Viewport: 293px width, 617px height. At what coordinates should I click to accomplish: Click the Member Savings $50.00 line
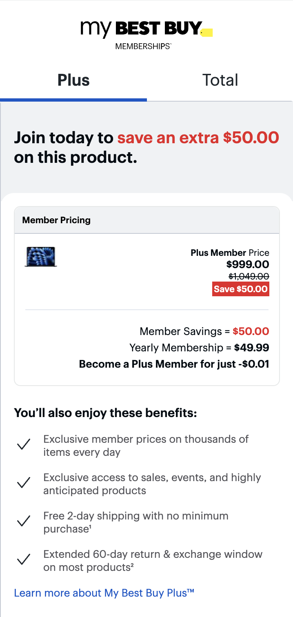click(x=204, y=331)
